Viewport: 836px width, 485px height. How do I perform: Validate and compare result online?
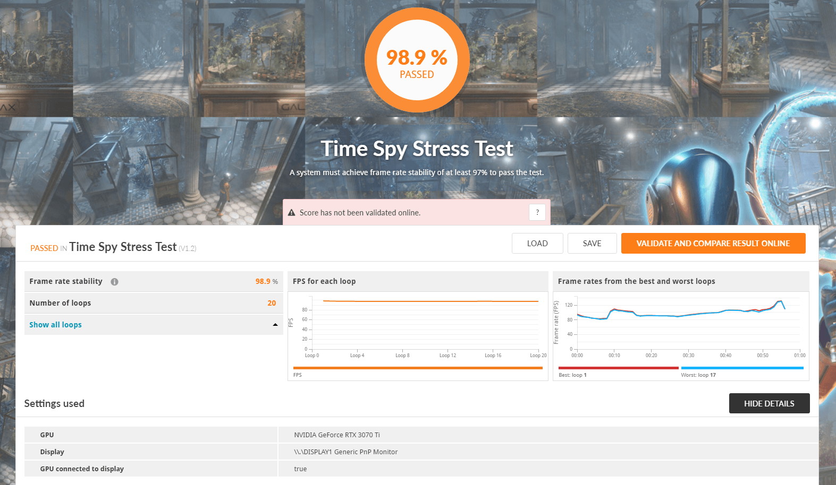click(713, 244)
